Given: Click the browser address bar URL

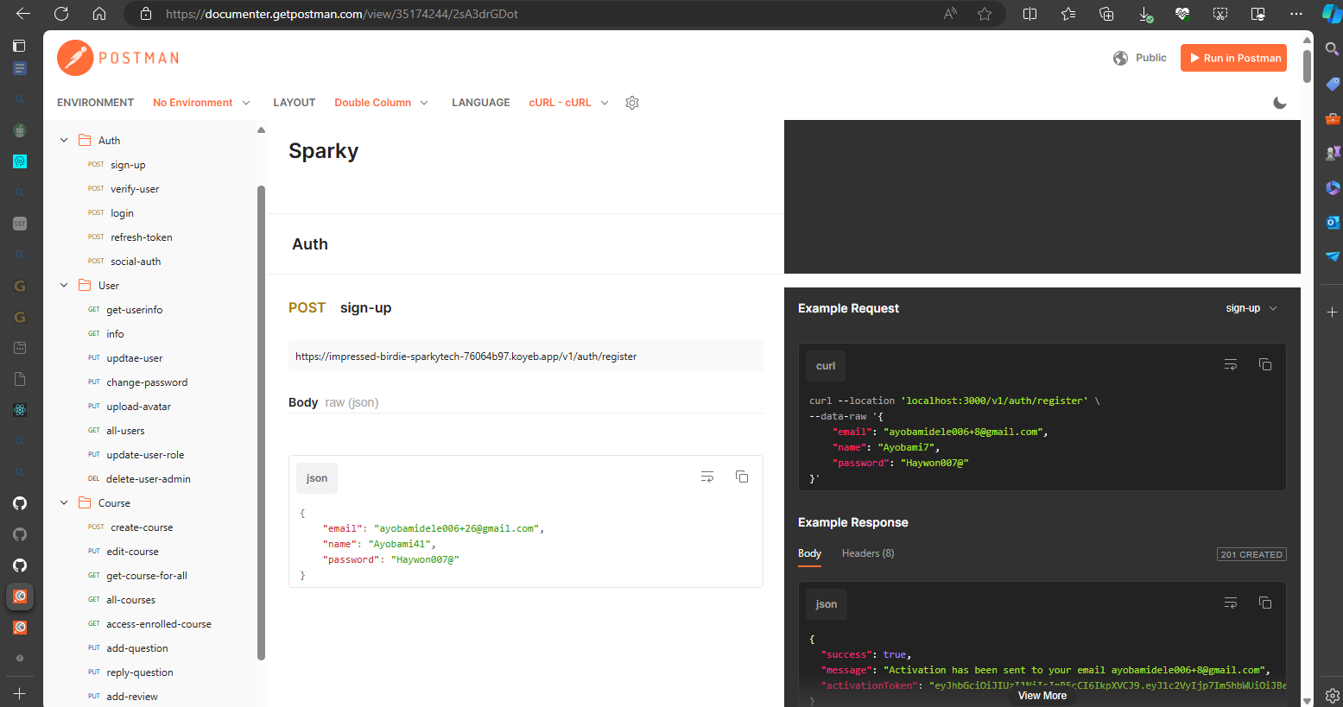Looking at the screenshot, I should [x=342, y=14].
